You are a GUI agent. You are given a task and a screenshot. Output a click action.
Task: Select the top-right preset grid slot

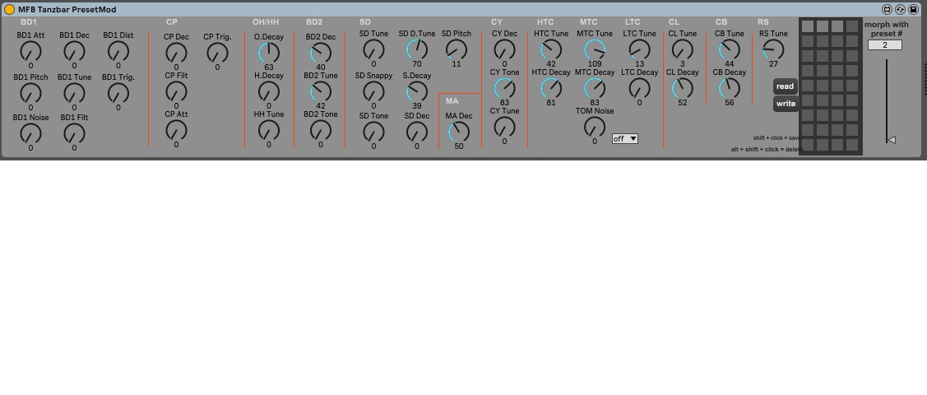click(852, 26)
